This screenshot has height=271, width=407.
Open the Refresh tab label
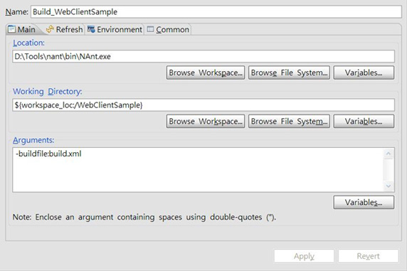tap(69, 29)
